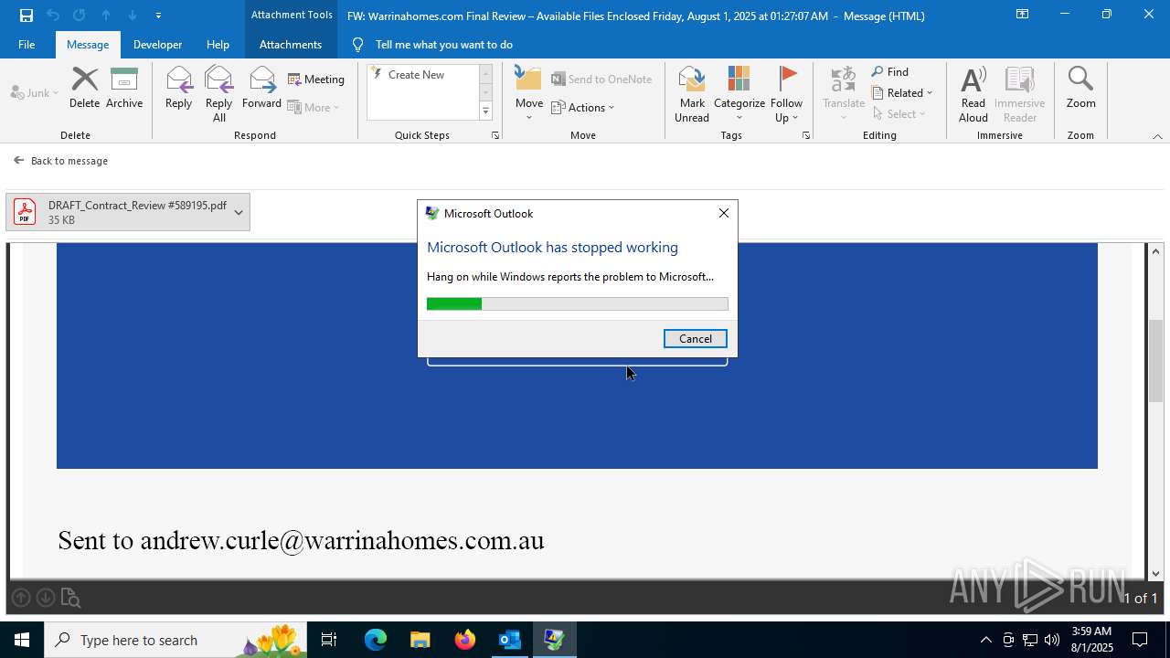The image size is (1170, 658).
Task: Open the Windows Start menu
Action: [x=22, y=640]
